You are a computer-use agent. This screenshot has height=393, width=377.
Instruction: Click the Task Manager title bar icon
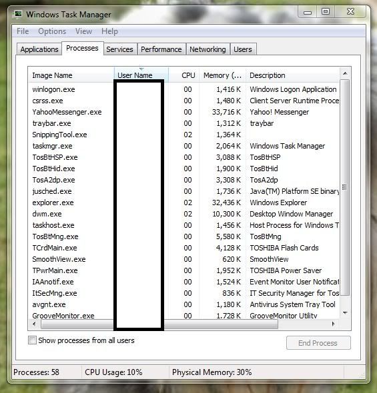click(x=18, y=14)
